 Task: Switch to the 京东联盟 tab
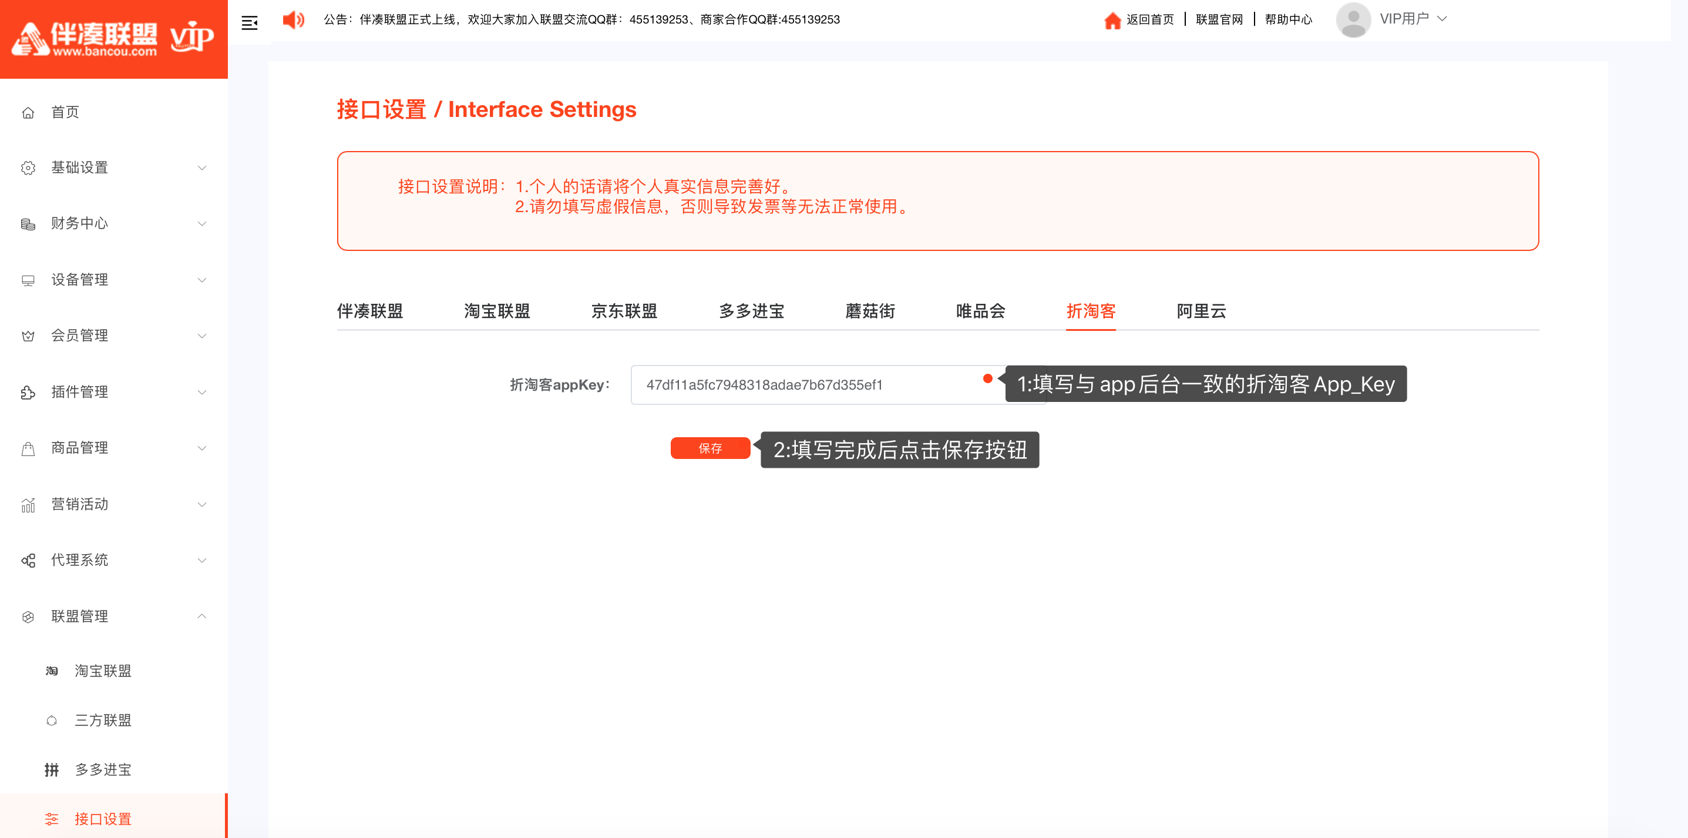[624, 311]
